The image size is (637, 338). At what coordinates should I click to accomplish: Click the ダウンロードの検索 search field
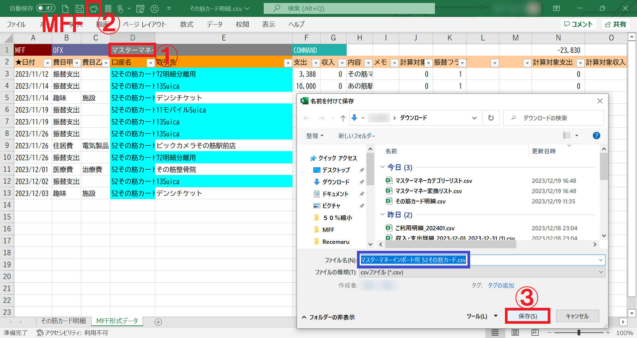click(553, 118)
